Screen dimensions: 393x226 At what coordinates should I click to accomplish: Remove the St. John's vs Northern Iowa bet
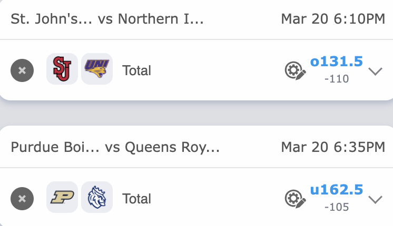point(22,70)
